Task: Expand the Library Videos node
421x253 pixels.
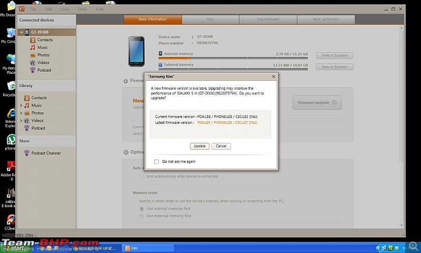Action: (21, 121)
